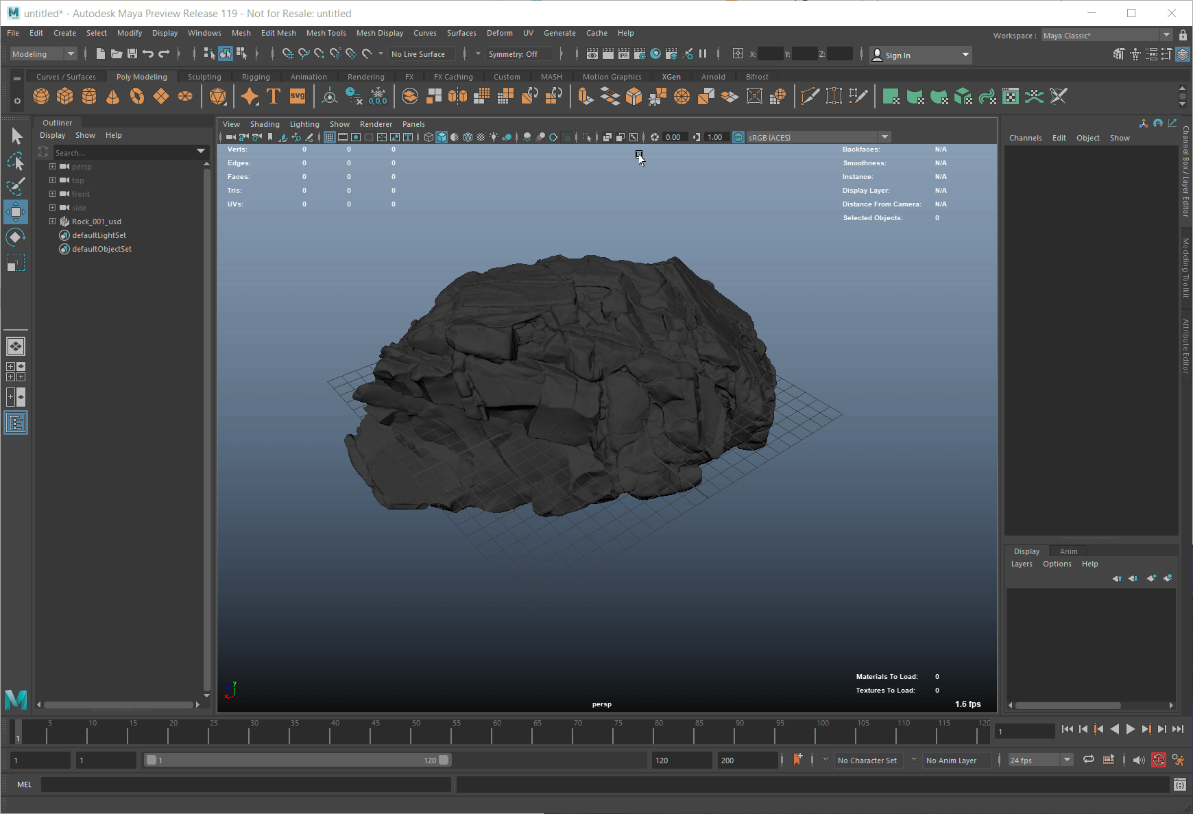1193x814 pixels.
Task: Open the Mesh Tools menu
Action: 326,33
